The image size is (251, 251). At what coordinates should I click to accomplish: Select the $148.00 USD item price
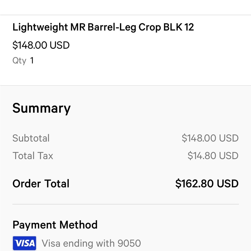(41, 45)
